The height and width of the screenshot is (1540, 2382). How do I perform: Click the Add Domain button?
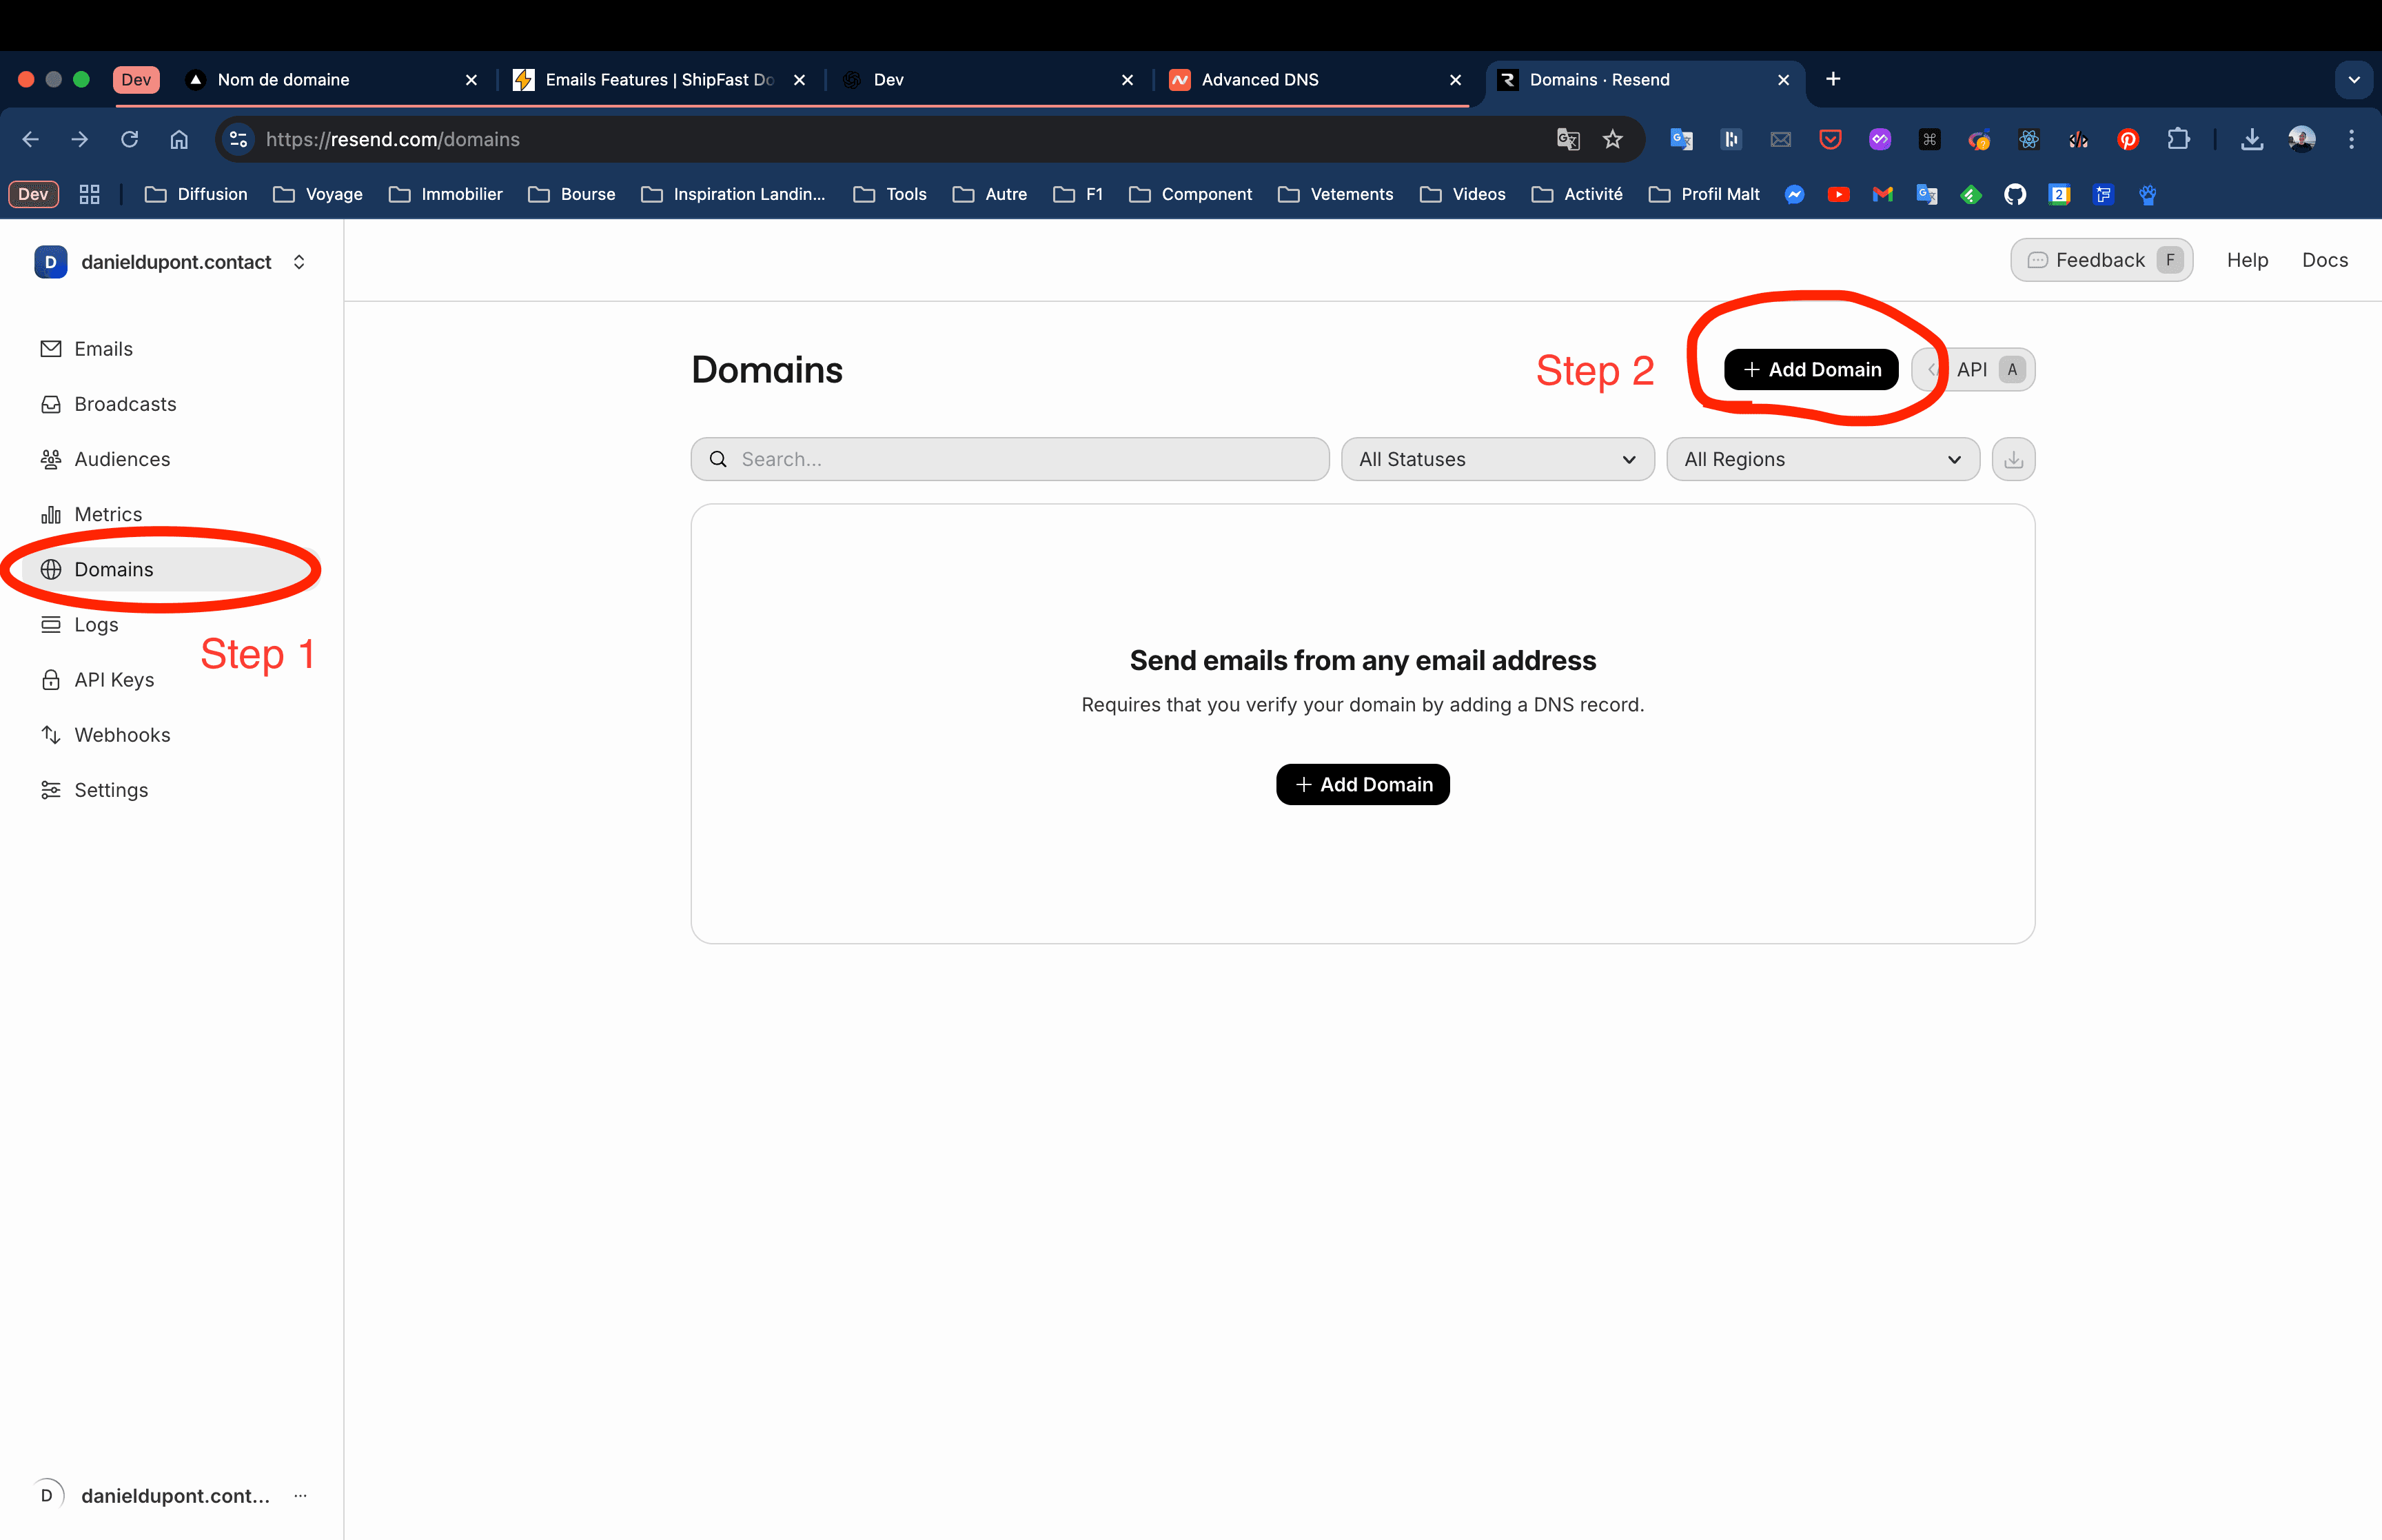tap(1810, 369)
